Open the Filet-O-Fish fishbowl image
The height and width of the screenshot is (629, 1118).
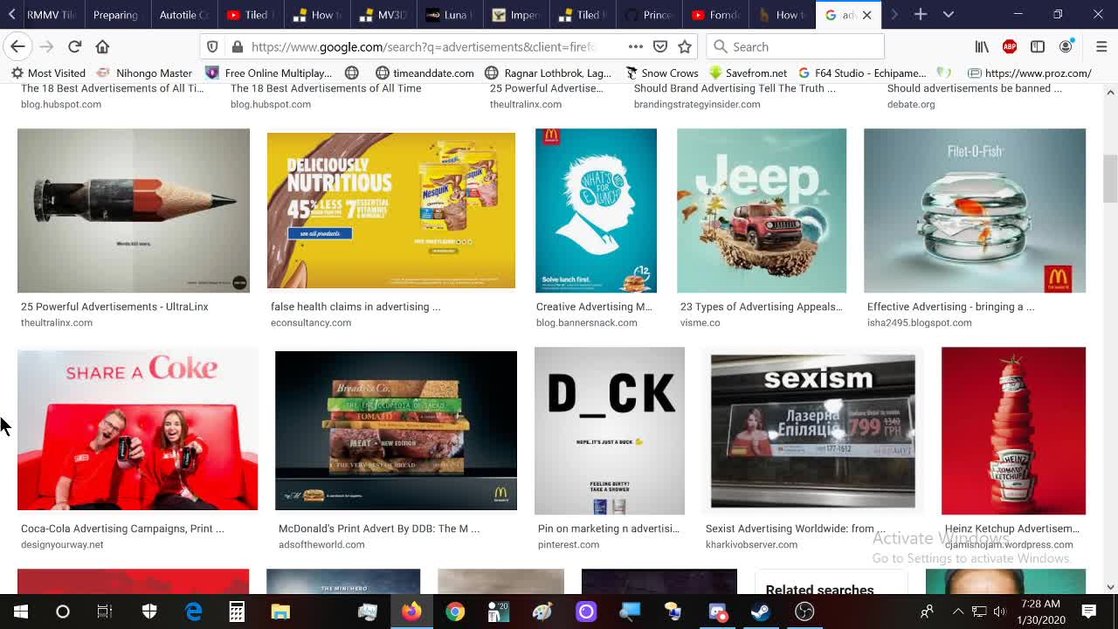(975, 211)
